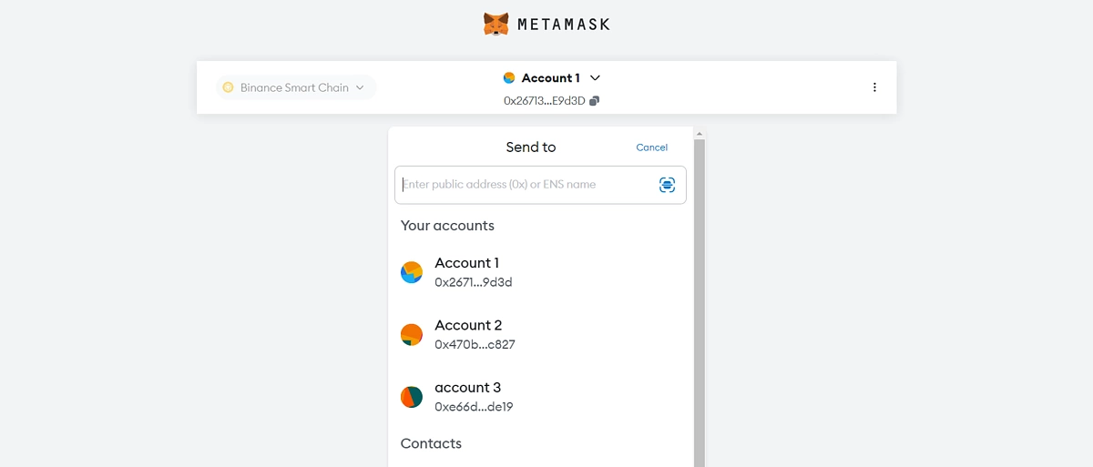Select account 3 avatar icon in list

coord(412,397)
